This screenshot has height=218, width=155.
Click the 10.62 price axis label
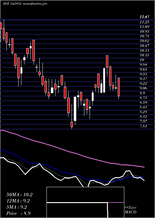[x=144, y=41]
